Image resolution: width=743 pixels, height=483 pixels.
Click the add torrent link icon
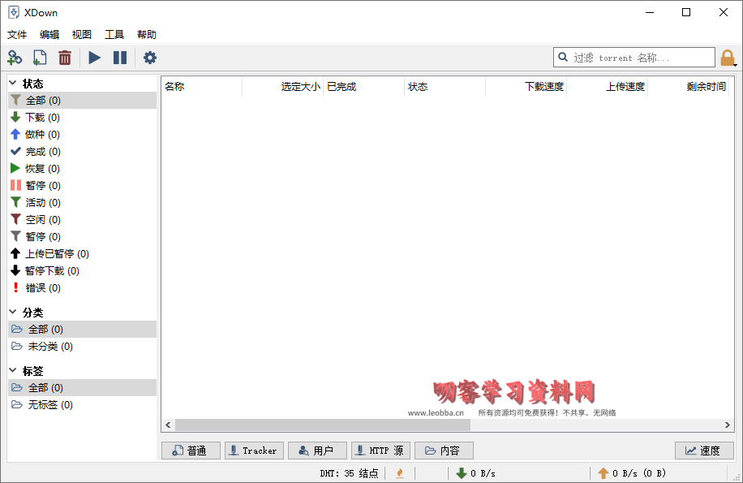[x=15, y=58]
